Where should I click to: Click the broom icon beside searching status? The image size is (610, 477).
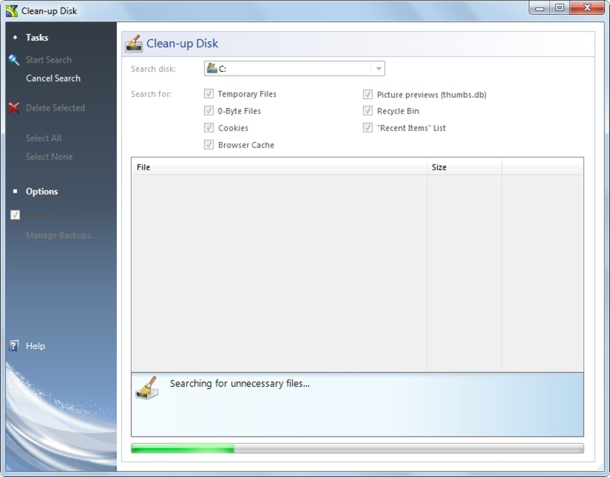147,388
